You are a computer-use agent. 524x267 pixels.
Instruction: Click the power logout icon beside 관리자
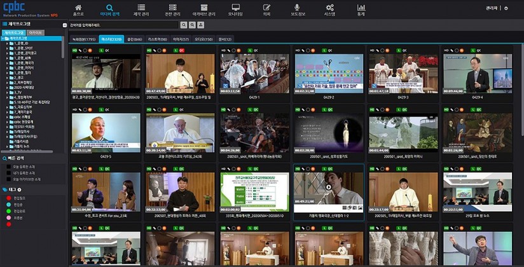(506, 8)
